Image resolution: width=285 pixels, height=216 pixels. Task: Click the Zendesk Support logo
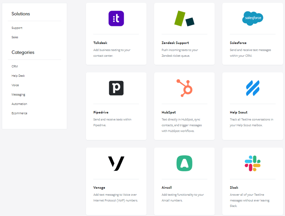184,19
